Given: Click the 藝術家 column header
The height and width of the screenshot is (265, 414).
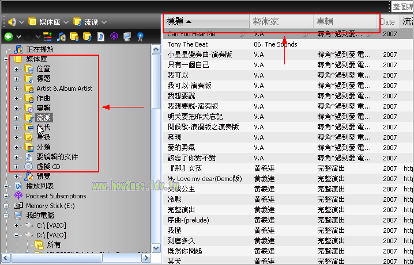Looking at the screenshot, I should pyautogui.click(x=265, y=22).
